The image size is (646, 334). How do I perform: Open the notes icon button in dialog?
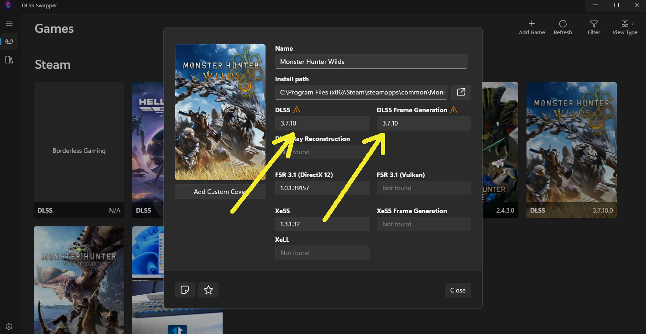(x=185, y=290)
